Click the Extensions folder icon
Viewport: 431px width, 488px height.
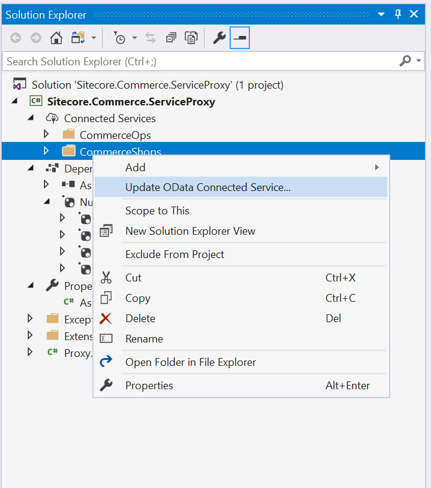[52, 335]
